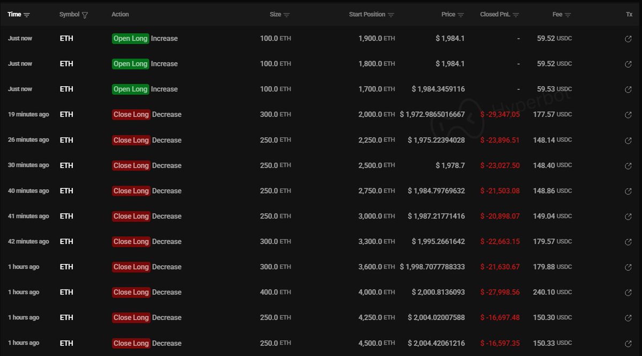Open Tx link for -21,630.67 PnL row
This screenshot has height=356, width=642.
(628, 267)
